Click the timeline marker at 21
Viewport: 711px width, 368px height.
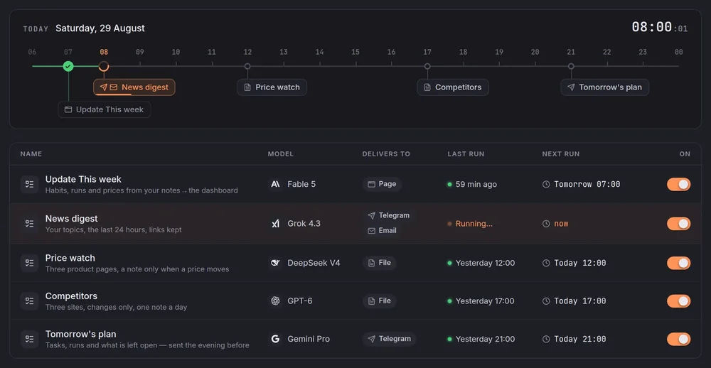point(571,66)
